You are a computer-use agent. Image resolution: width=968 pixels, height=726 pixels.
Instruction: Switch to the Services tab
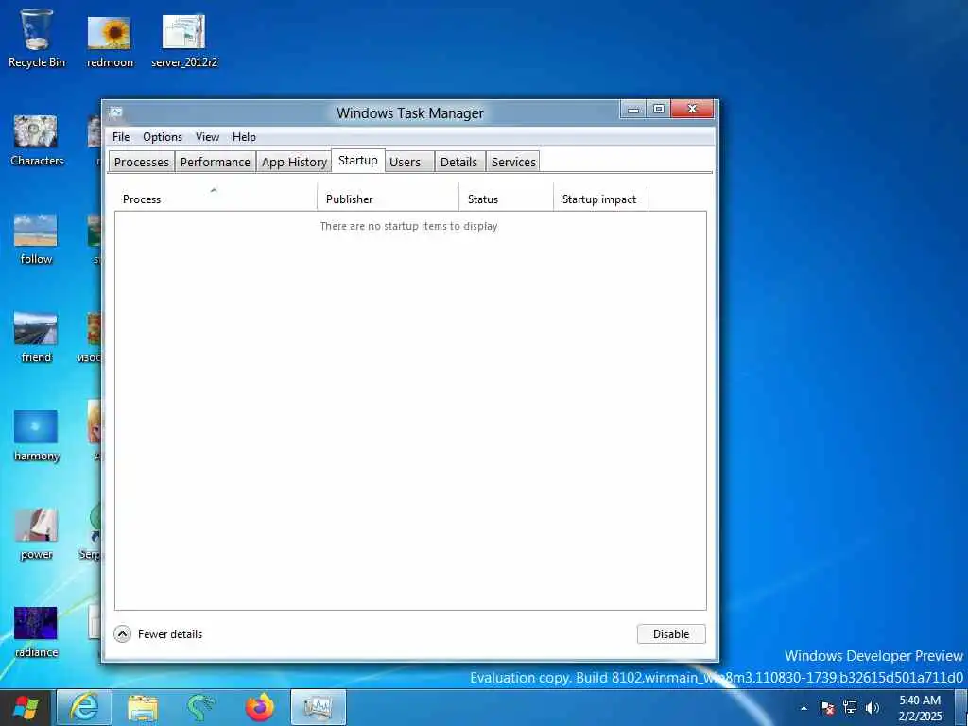(x=513, y=162)
